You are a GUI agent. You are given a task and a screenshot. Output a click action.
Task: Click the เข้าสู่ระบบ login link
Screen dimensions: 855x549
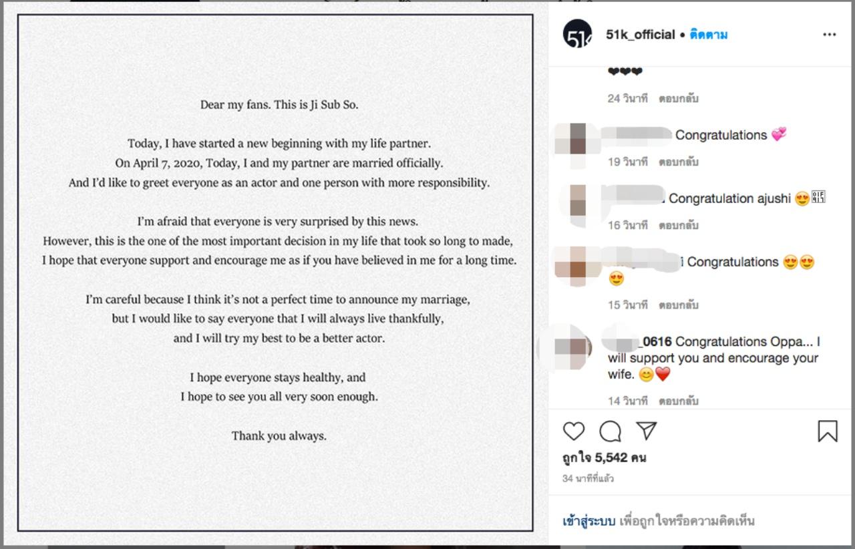point(588,521)
